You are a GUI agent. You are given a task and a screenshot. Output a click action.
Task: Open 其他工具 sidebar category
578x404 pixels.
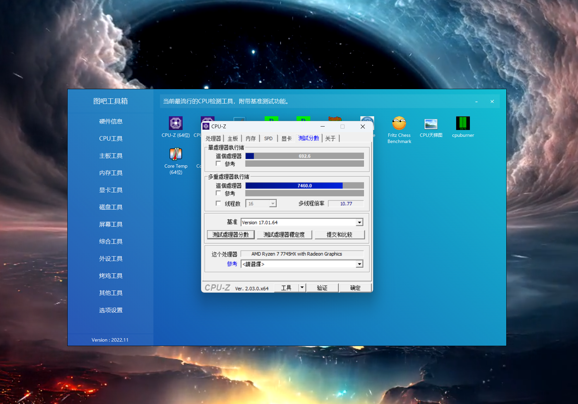(111, 293)
